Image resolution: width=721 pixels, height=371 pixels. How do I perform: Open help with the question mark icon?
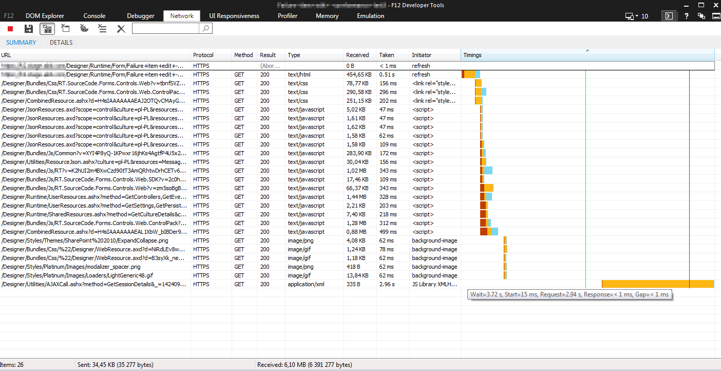(x=687, y=16)
